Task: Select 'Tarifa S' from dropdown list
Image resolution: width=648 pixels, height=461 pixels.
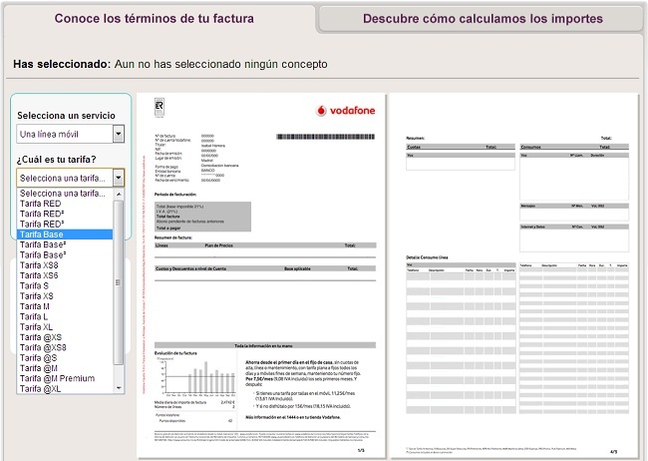Action: (65, 286)
